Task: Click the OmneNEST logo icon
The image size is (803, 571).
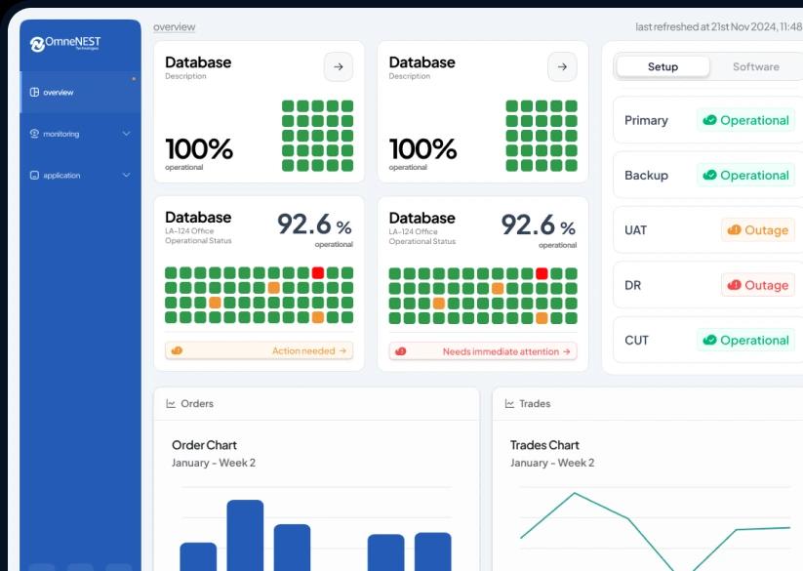Action: tap(37, 44)
